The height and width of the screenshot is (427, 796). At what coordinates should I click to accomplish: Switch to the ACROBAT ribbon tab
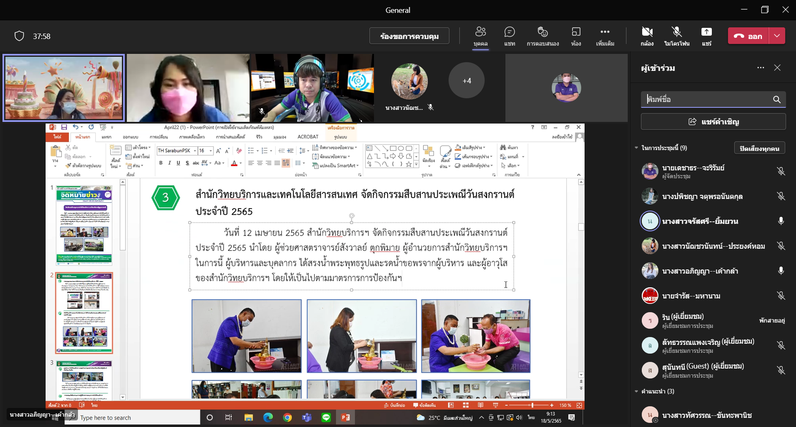coord(308,137)
